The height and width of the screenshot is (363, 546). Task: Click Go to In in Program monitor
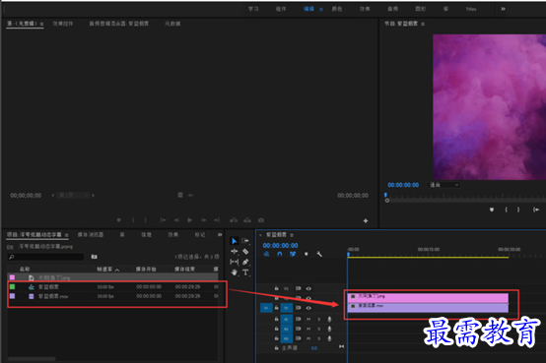(536, 210)
